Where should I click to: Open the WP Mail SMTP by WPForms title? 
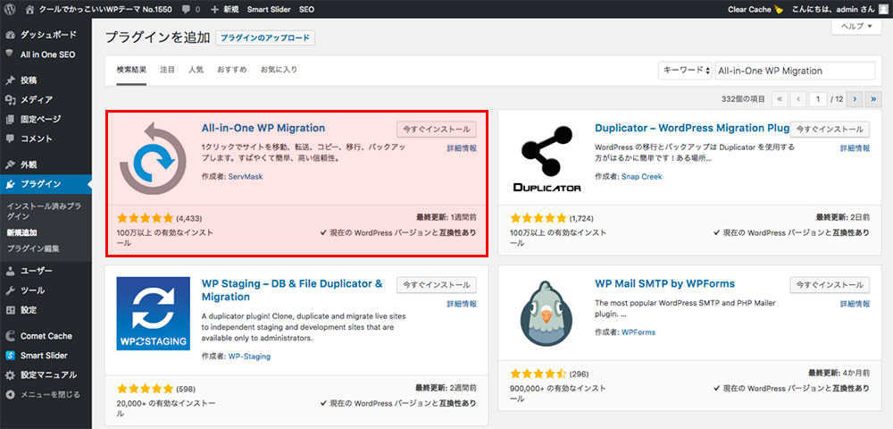(x=664, y=283)
